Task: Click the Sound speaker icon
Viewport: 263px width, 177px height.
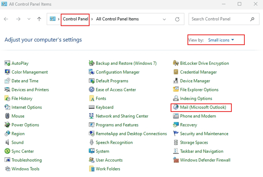Action: 7,142
